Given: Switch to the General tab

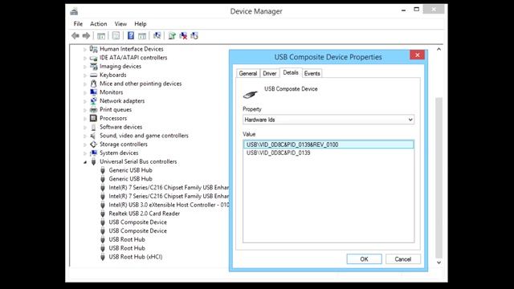Looking at the screenshot, I should pos(248,73).
